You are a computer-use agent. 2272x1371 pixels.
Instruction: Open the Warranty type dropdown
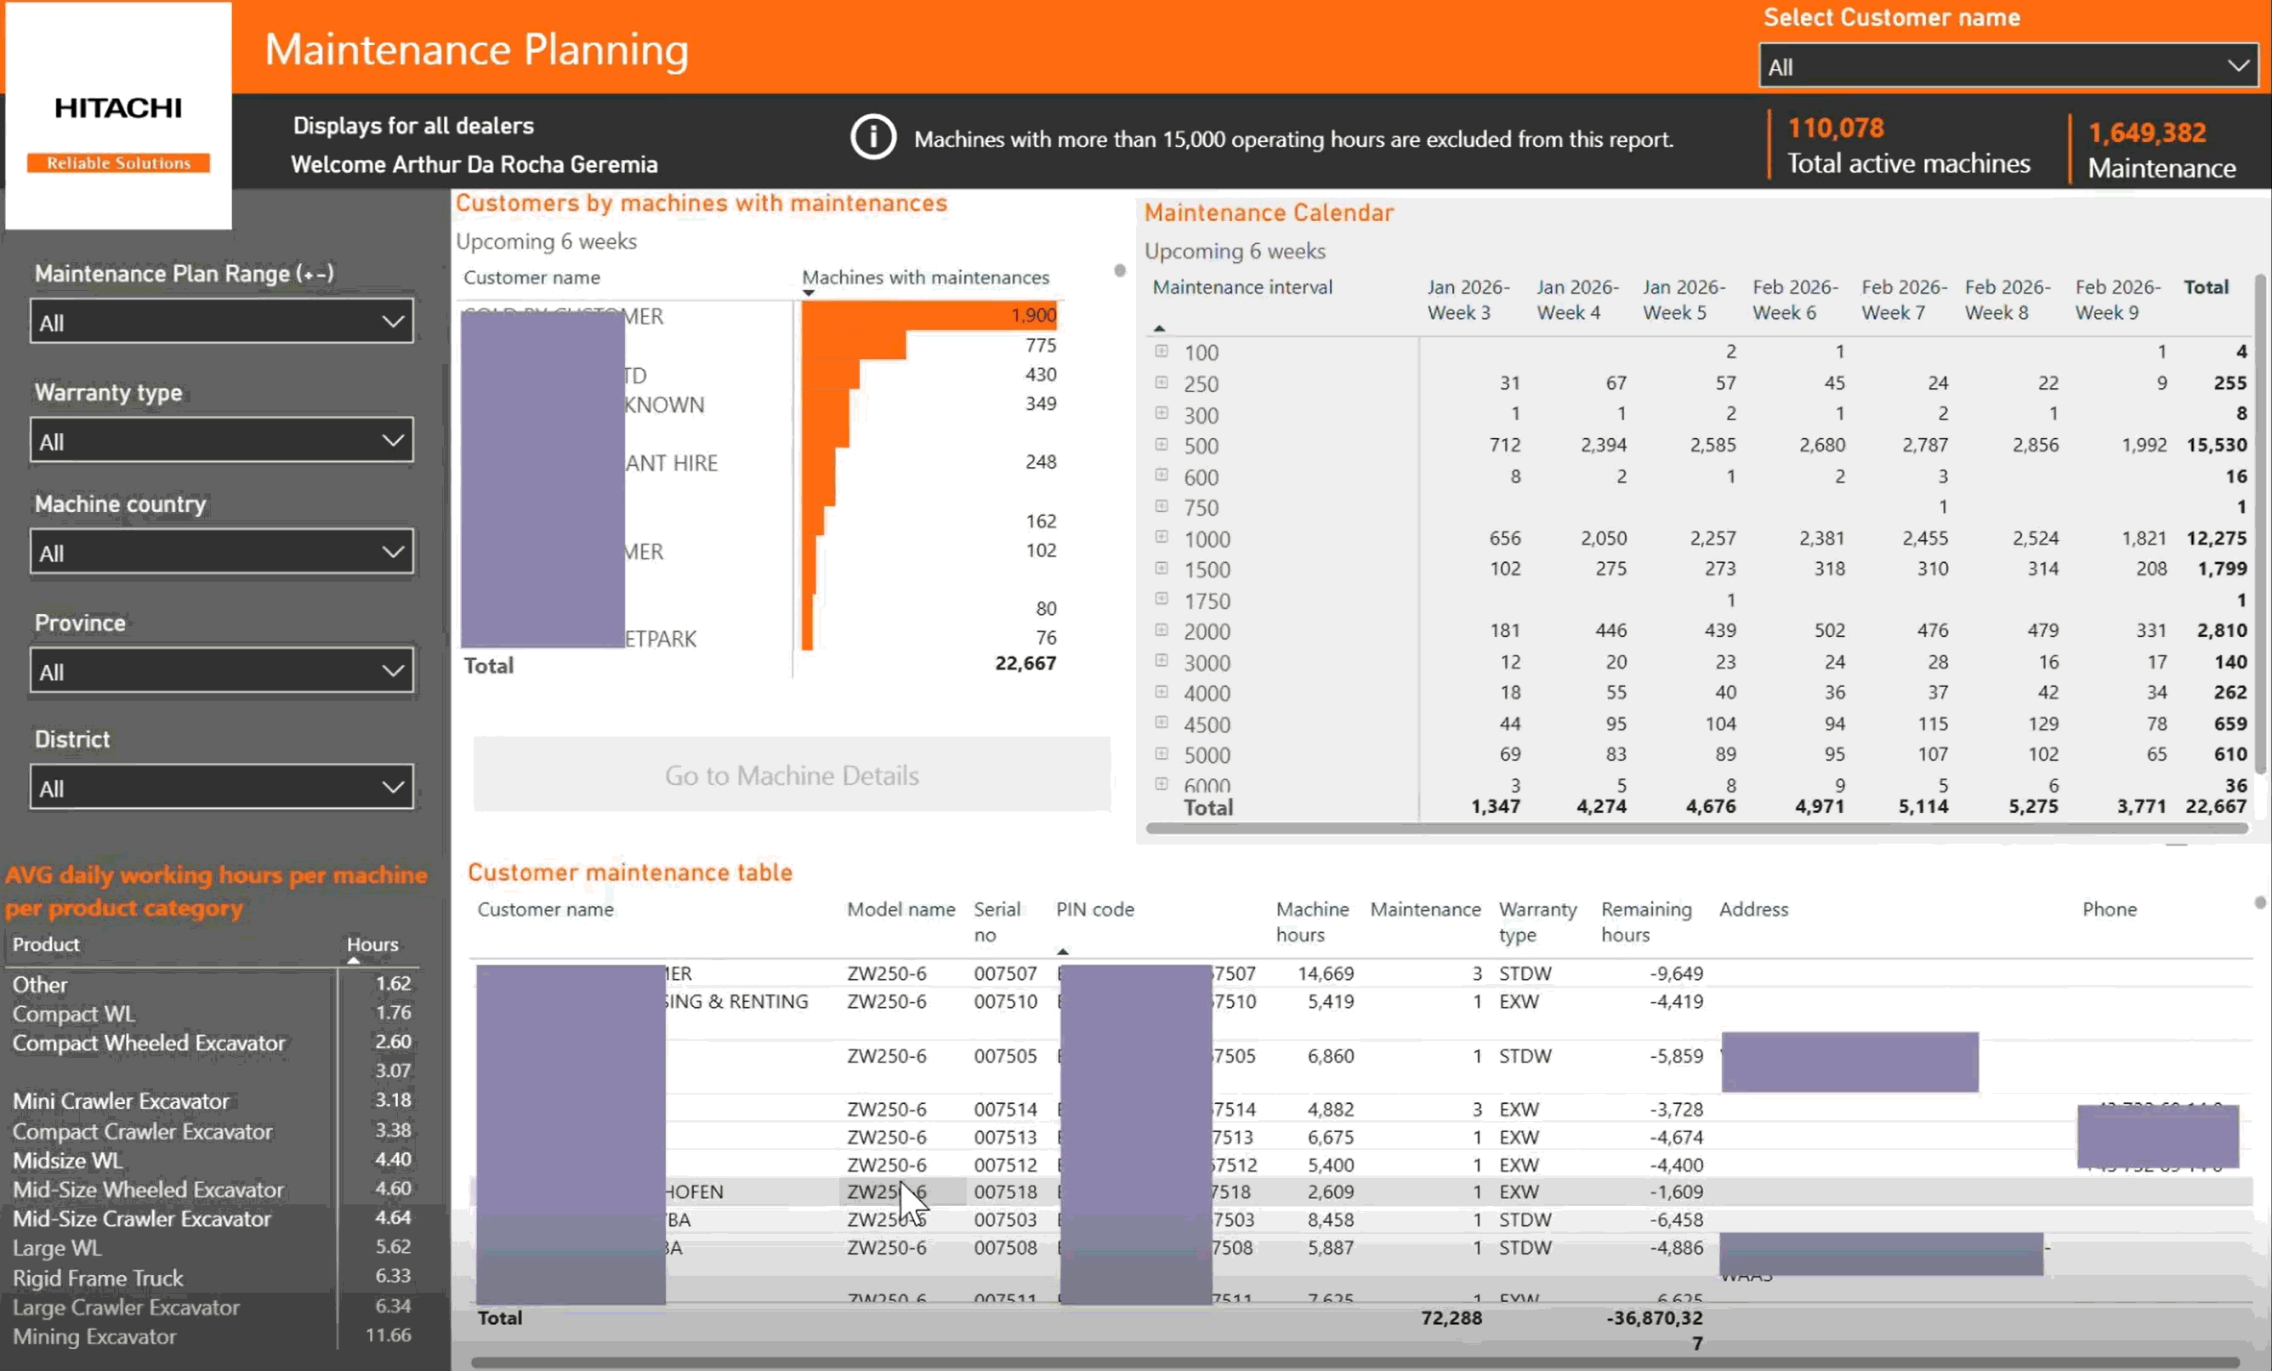(221, 441)
